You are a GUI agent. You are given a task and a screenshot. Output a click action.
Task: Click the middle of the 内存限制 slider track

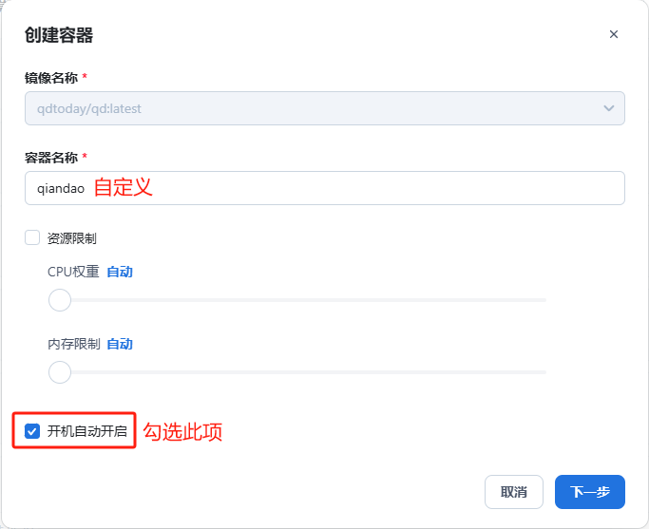click(x=297, y=372)
